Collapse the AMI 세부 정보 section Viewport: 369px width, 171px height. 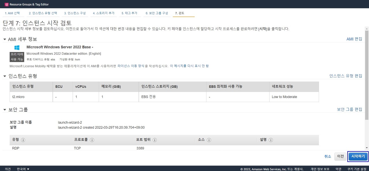[5, 39]
